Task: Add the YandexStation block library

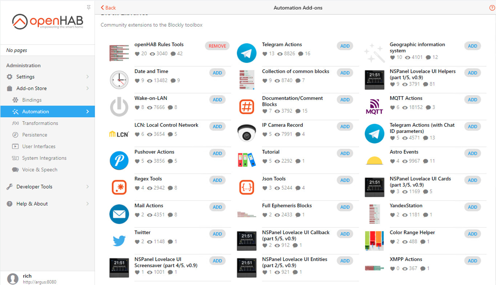Action: point(472,207)
